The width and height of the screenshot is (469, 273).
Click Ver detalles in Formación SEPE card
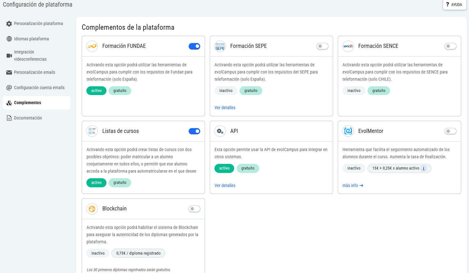click(x=225, y=108)
